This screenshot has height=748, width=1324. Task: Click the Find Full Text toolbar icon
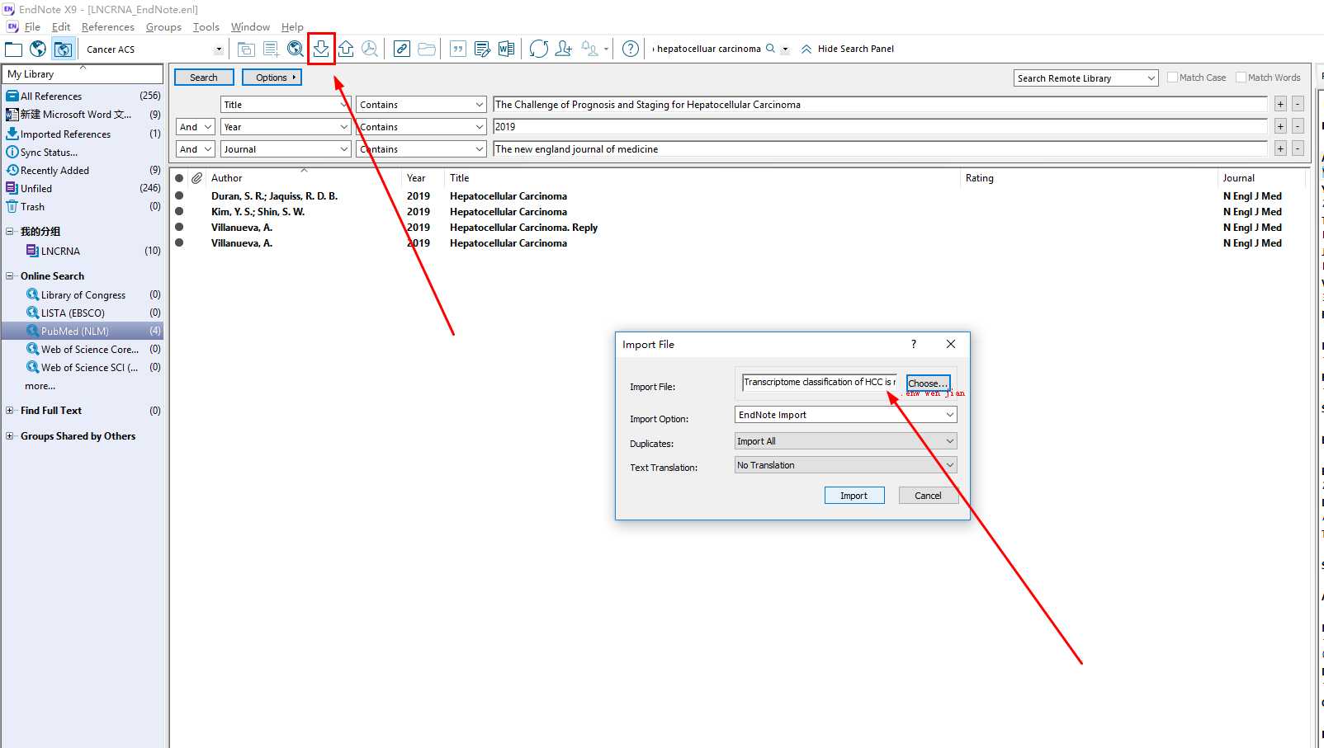[370, 49]
